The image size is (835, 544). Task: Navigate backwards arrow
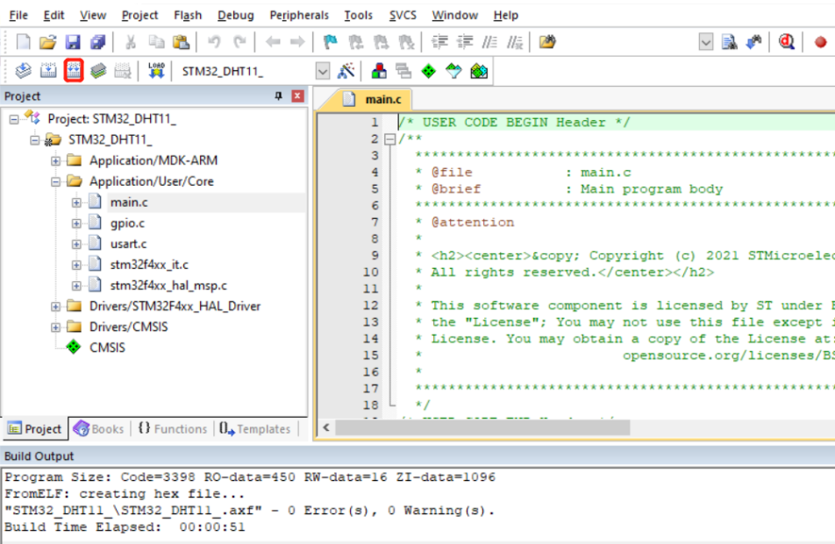273,42
